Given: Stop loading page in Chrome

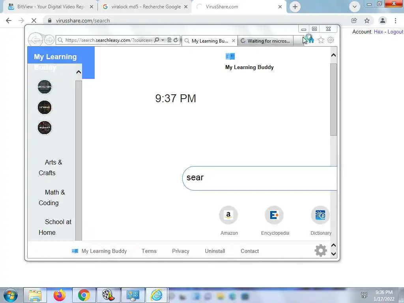Looking at the screenshot, I should (x=34, y=21).
